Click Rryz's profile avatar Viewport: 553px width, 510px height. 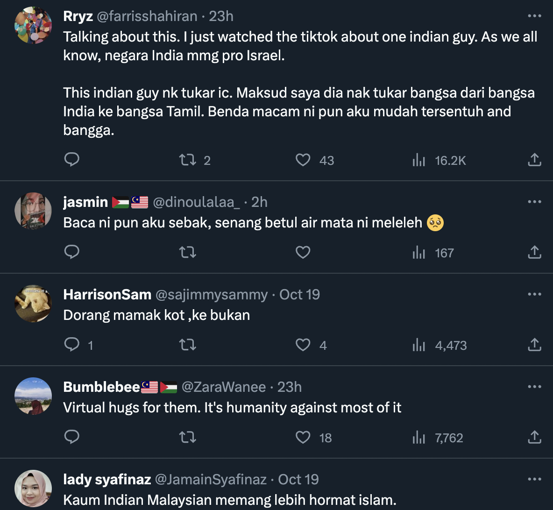click(x=33, y=26)
